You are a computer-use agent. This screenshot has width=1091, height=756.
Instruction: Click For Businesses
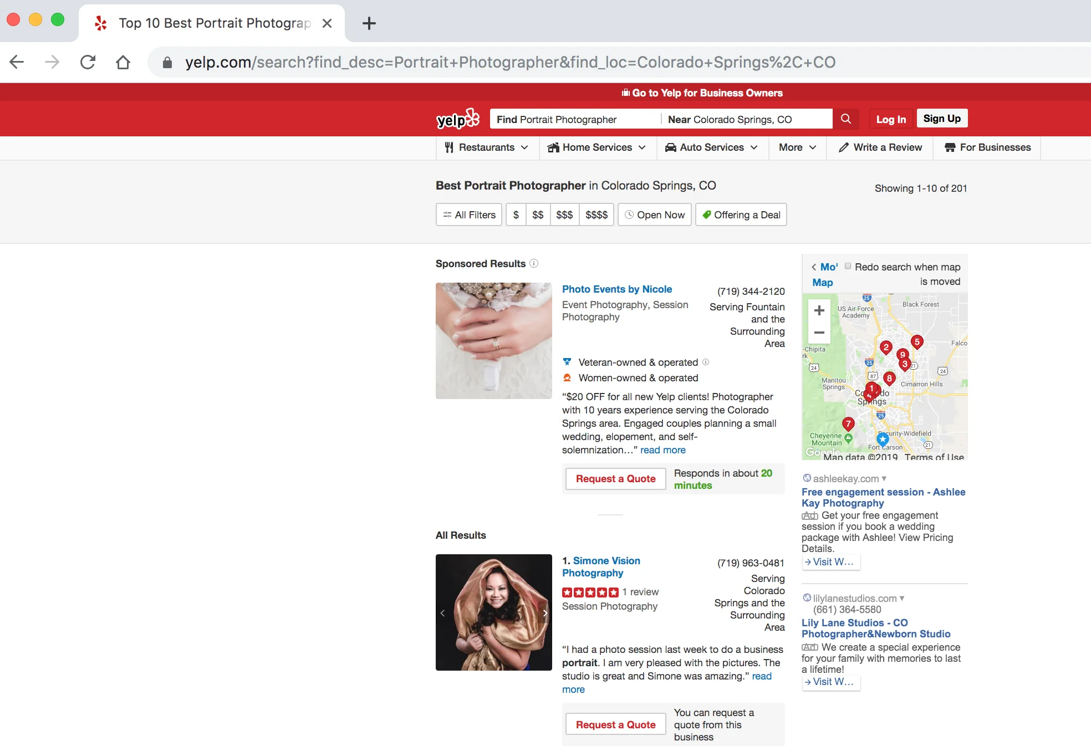coord(988,147)
